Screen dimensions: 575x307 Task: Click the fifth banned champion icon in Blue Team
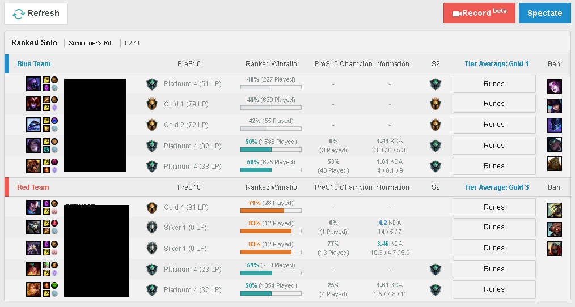click(x=554, y=164)
